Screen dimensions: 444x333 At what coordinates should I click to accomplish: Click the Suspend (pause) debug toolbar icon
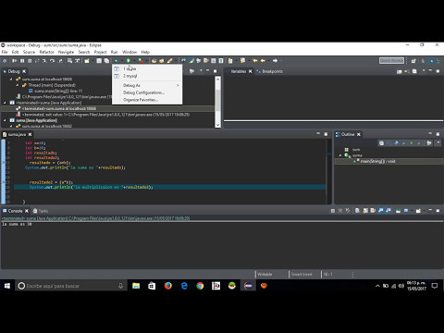[22, 61]
